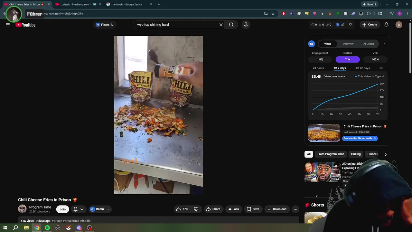
Task: Open Gemini in Chrome title bar
Action: pos(369,5)
